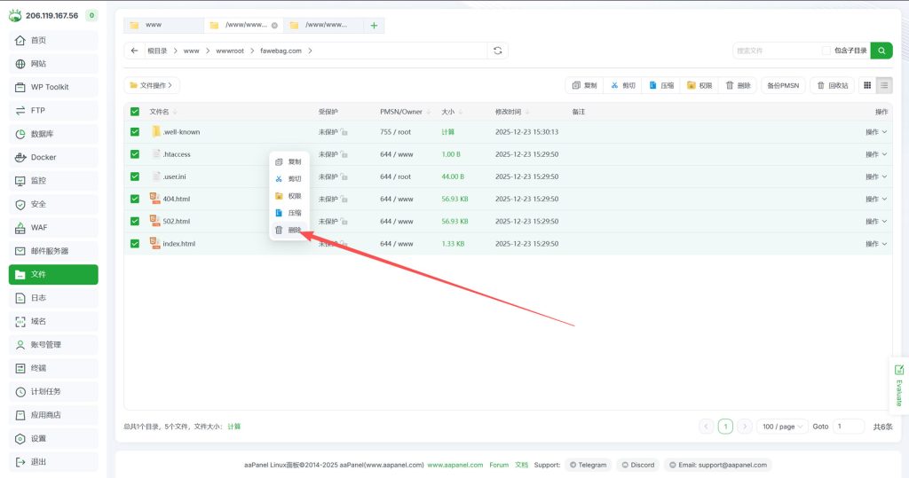Screen dimensions: 909x478
Task: Expand the 操作 menu for index.html
Action: [x=876, y=243]
